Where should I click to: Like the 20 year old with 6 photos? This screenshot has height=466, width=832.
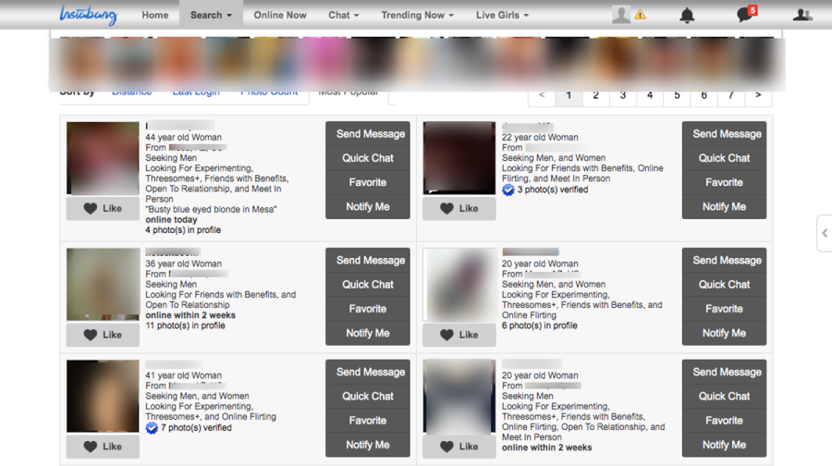[459, 335]
